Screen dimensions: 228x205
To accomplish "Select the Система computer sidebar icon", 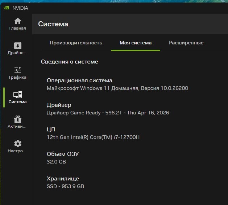I will [x=18, y=95].
